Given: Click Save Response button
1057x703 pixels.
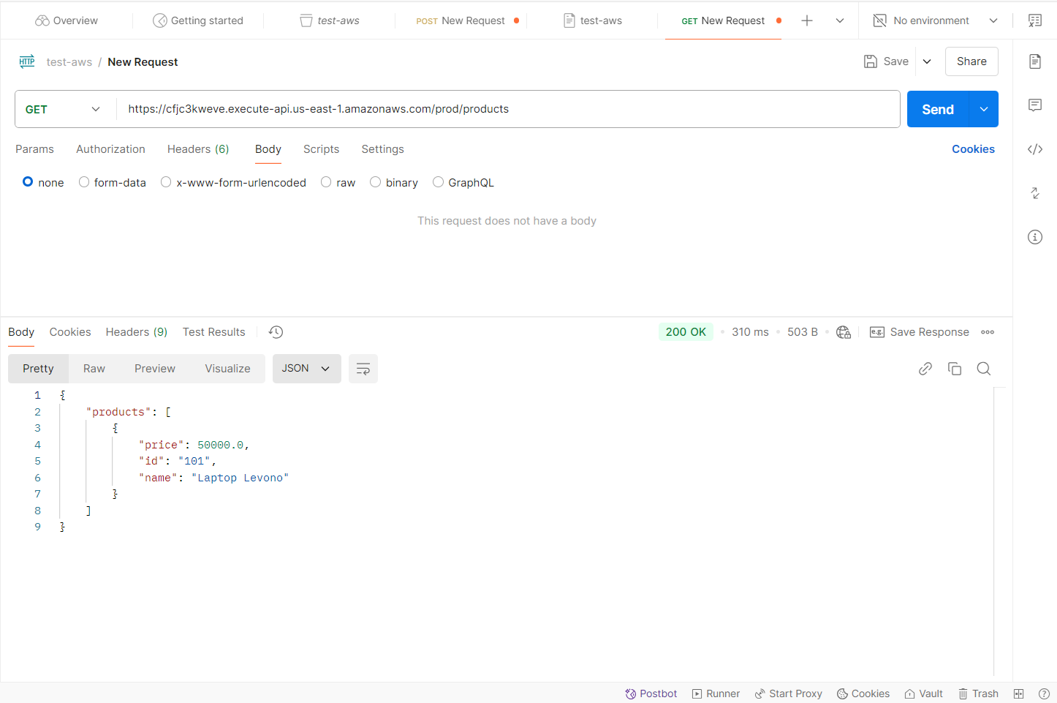Looking at the screenshot, I should [x=920, y=332].
